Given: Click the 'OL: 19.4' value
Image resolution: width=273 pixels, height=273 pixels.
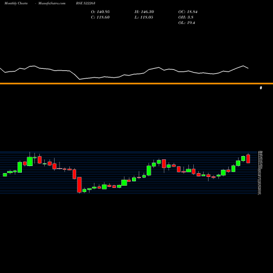Looking at the screenshot, I should point(187,23).
